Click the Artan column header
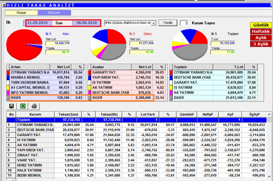This screenshot has height=181, width=273. pos(30,67)
